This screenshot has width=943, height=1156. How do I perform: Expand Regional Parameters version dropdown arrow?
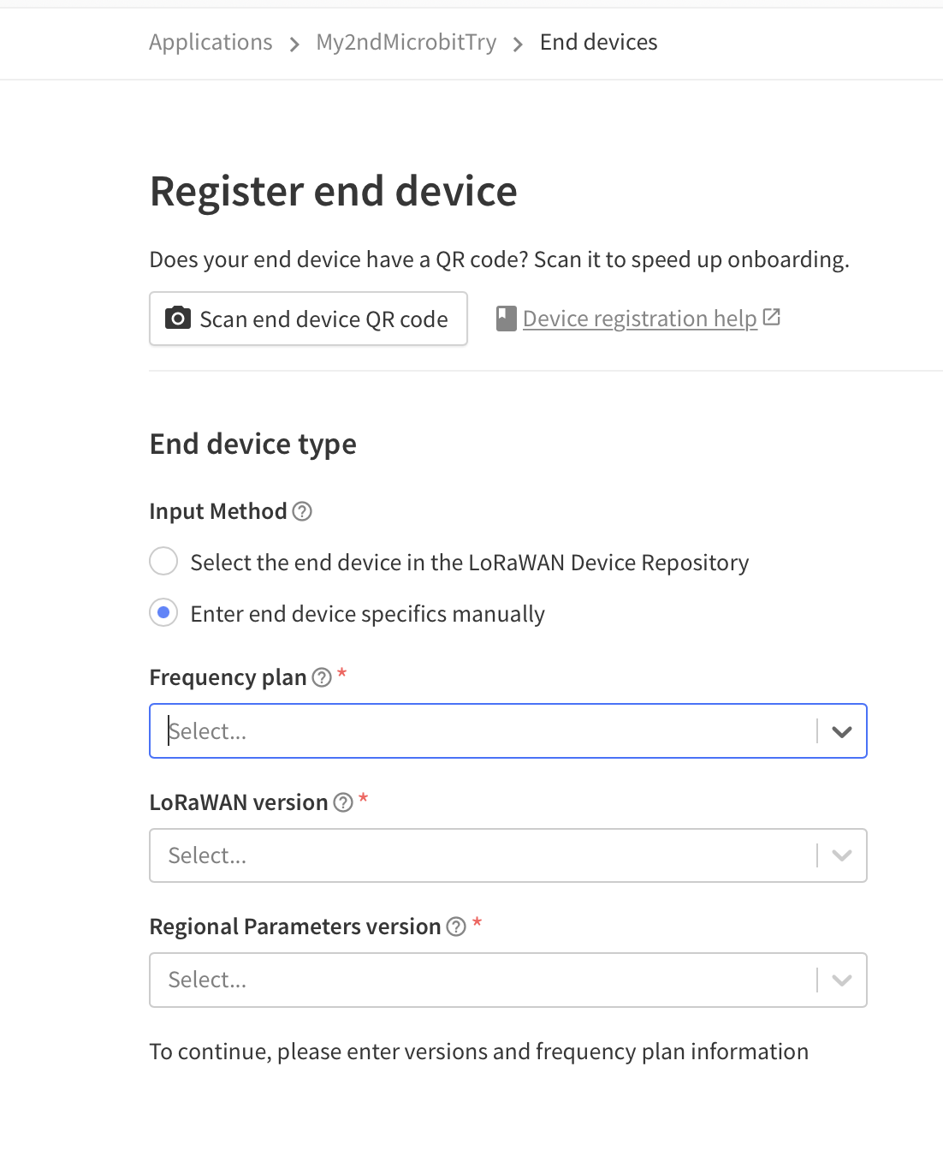tap(842, 980)
